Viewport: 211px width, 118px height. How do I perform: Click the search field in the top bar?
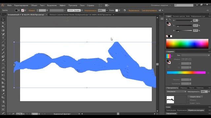pyautogui.click(x=184, y=5)
